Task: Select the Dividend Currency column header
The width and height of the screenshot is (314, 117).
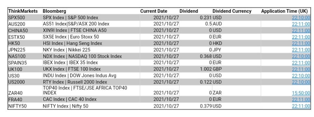Action: pos(232,11)
